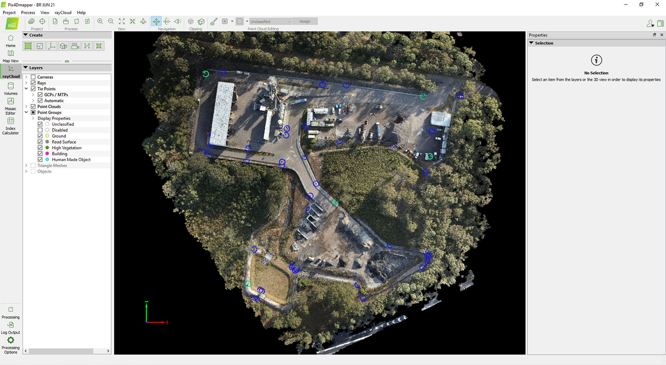Open the Volumes view
The height and width of the screenshot is (365, 666).
pos(10,89)
